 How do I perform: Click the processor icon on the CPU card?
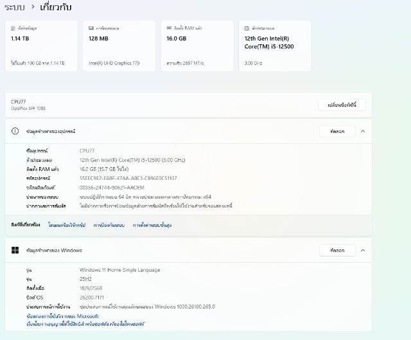(x=247, y=29)
